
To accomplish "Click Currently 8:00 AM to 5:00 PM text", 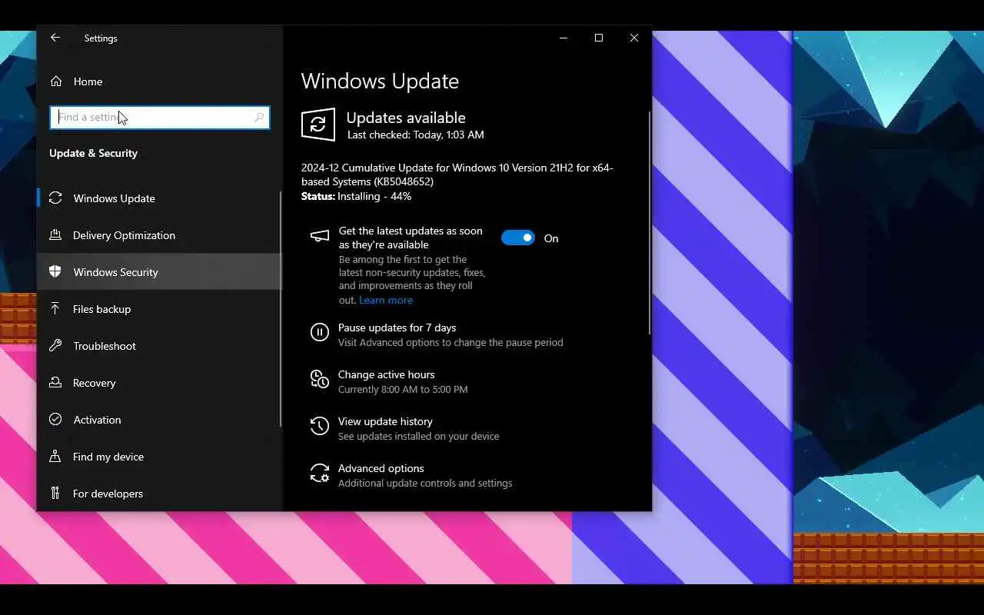I will click(403, 389).
